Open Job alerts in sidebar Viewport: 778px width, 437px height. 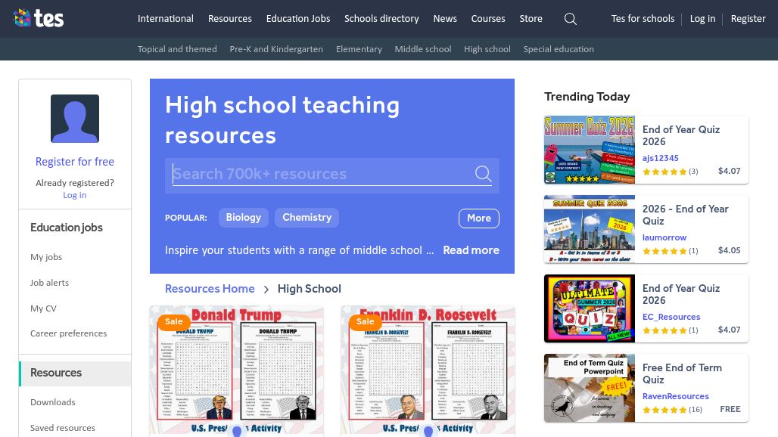(50, 283)
